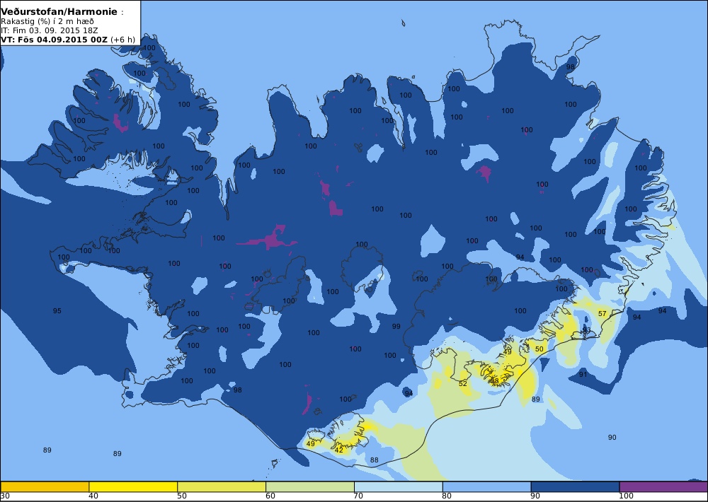Click the 'VT: Fös 04.09.2015 00Z' line

click(55, 39)
